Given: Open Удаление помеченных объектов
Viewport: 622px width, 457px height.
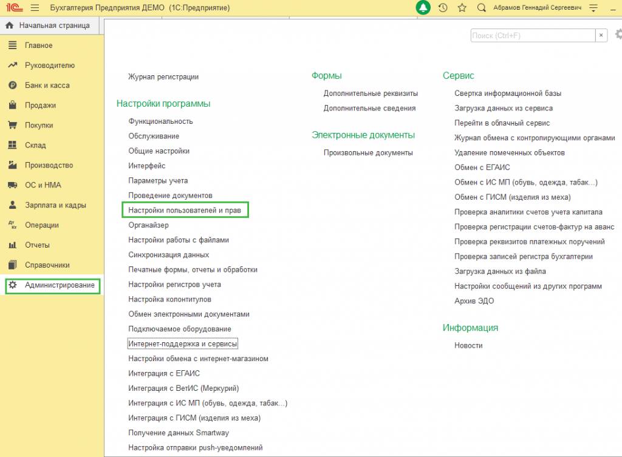Looking at the screenshot, I should pyautogui.click(x=510, y=152).
